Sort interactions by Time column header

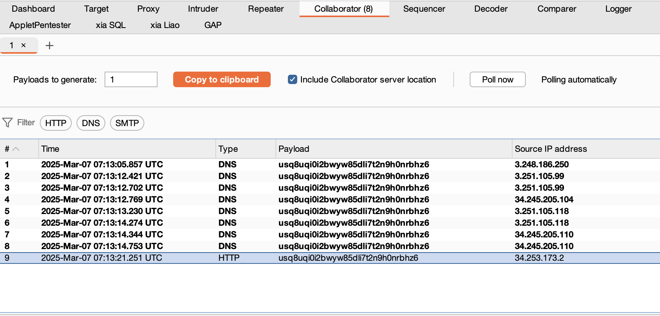[x=50, y=149]
